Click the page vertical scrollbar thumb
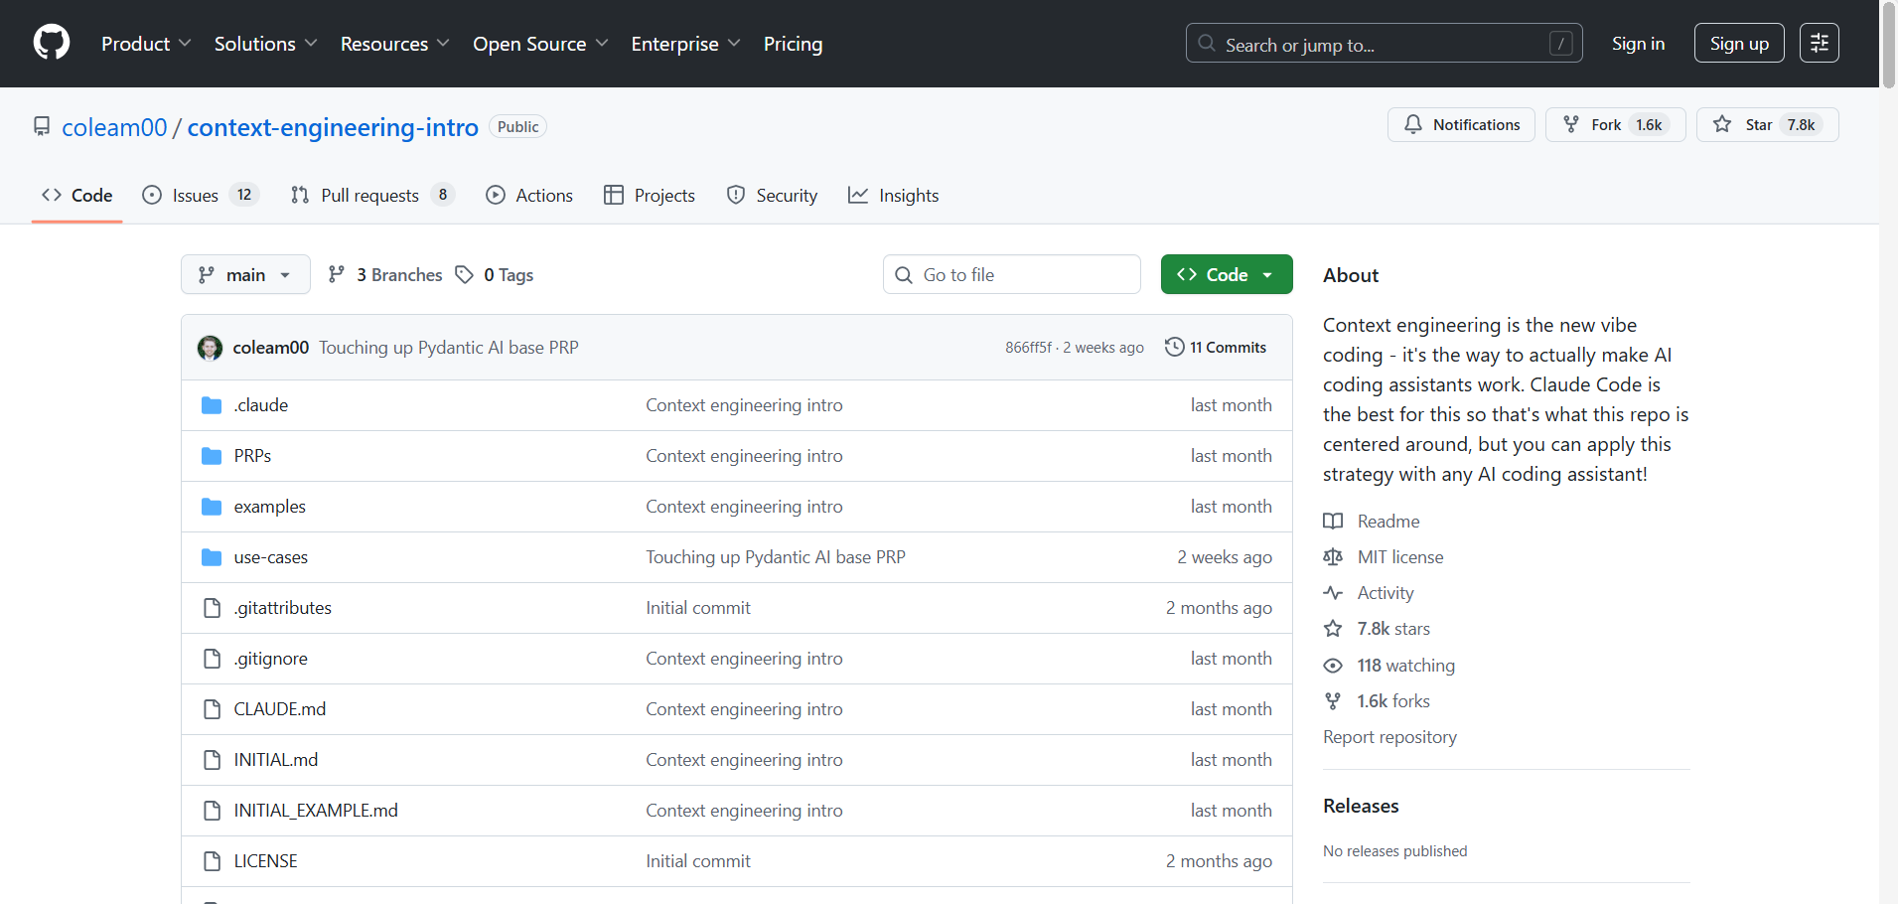 (x=1889, y=45)
